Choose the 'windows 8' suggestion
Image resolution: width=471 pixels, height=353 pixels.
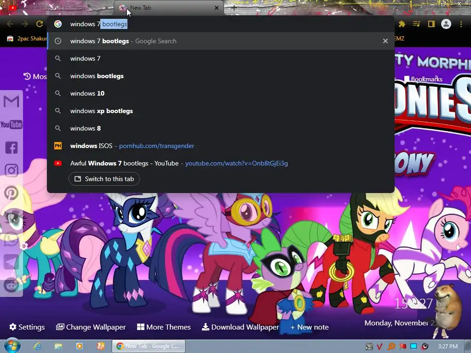coord(221,128)
